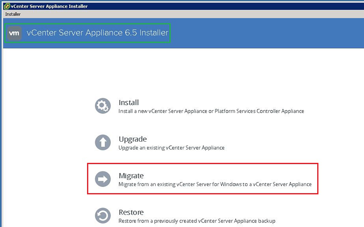
Task: Click the 'vCenter Server Appliance 6.5 Installer' banner title
Action: (x=97, y=33)
